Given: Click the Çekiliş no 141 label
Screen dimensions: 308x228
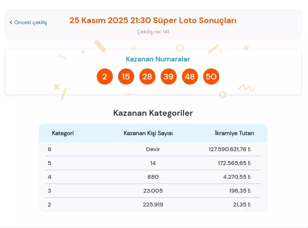Looking at the screenshot, I should [x=154, y=32].
